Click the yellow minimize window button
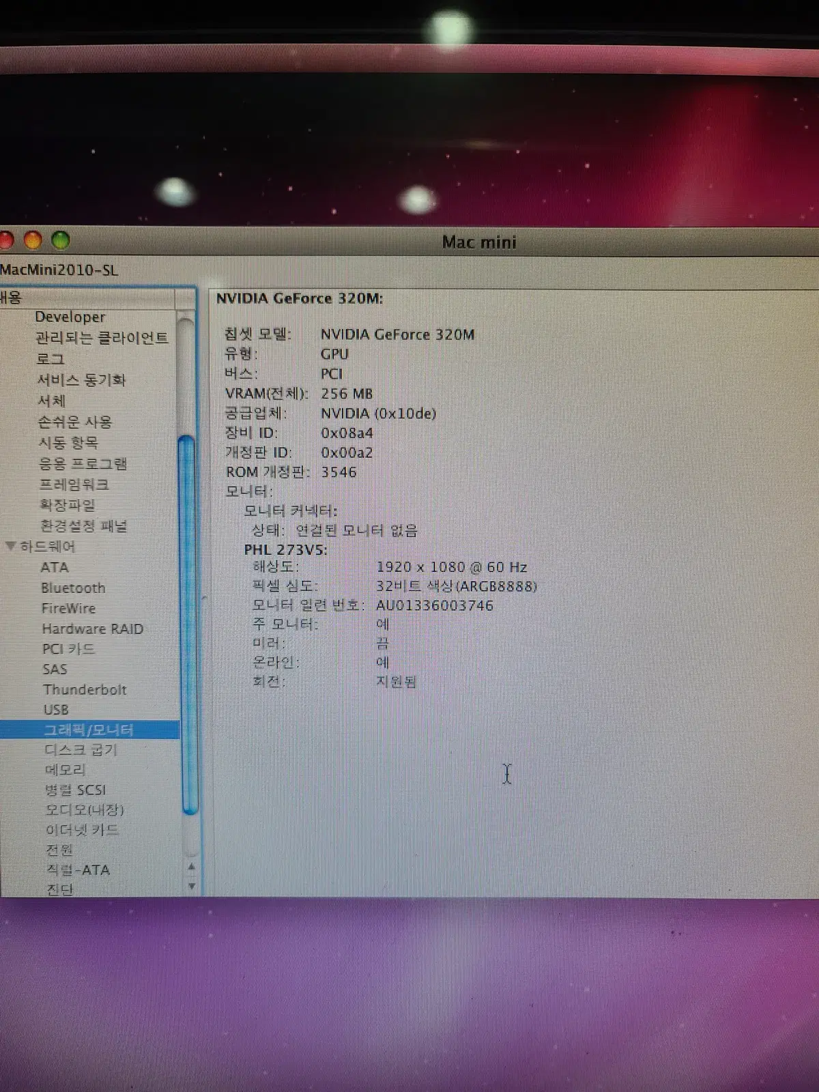 point(33,240)
